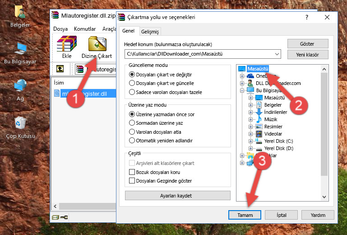
Task: Choose 'Sormadan üzerine yaz' overwrite mode
Action: [x=132, y=122]
